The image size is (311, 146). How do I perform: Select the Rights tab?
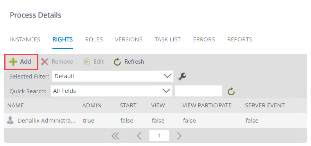point(63,39)
